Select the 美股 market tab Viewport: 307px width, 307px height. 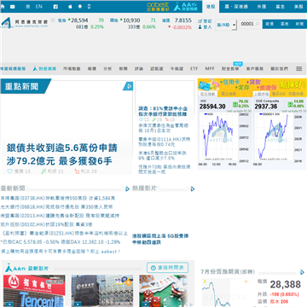(298, 7)
